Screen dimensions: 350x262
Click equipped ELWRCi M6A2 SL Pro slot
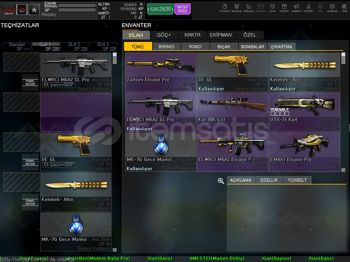click(x=76, y=72)
